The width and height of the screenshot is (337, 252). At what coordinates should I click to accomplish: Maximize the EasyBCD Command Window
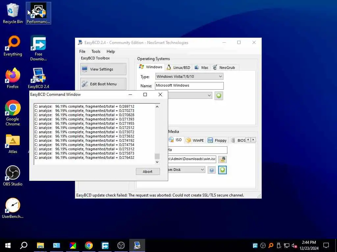click(145, 94)
